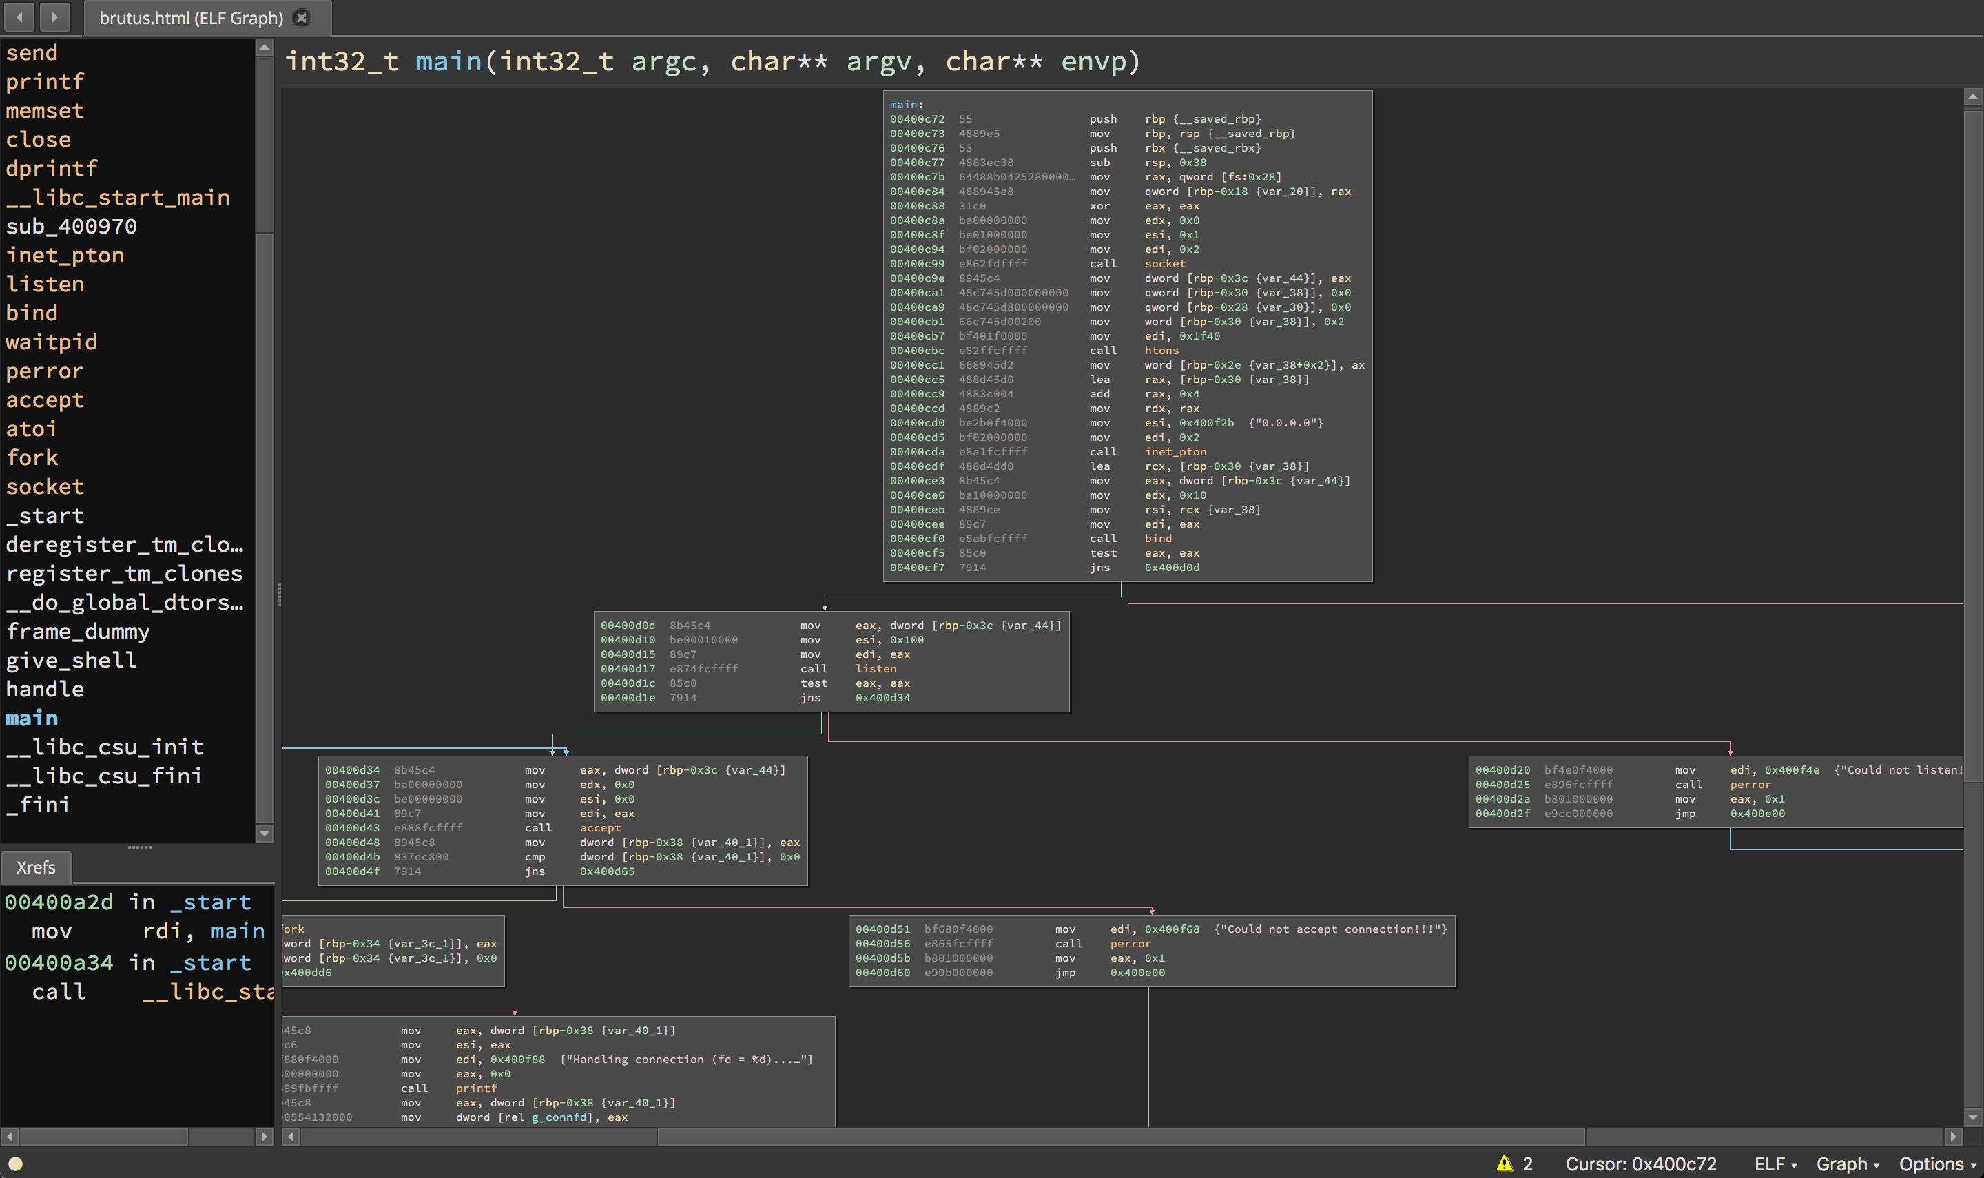Image resolution: width=1984 pixels, height=1178 pixels.
Task: Select __libc_start_main in function list
Action: (x=117, y=197)
